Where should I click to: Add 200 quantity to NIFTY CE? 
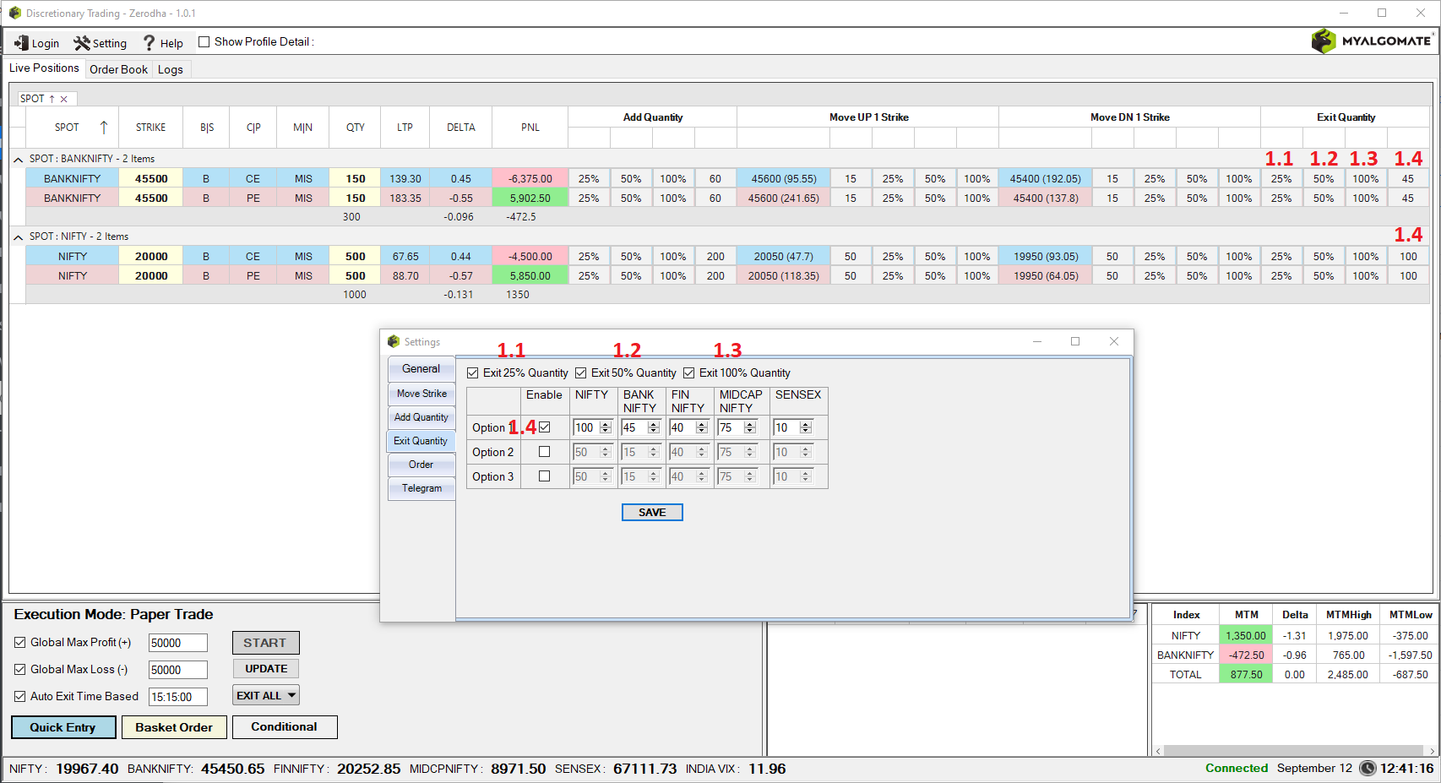click(x=715, y=257)
